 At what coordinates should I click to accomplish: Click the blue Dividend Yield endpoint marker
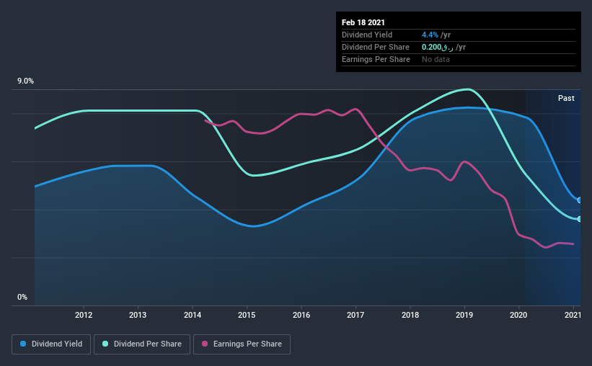(579, 200)
